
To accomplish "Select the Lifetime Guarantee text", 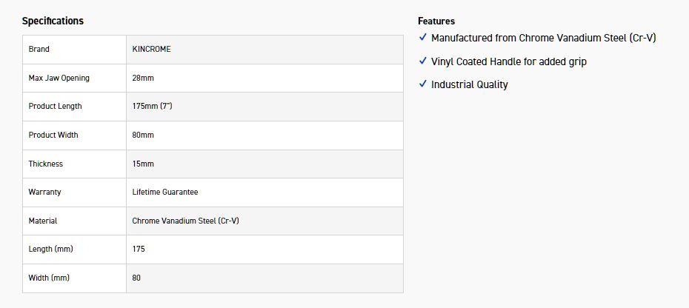I will pos(165,192).
